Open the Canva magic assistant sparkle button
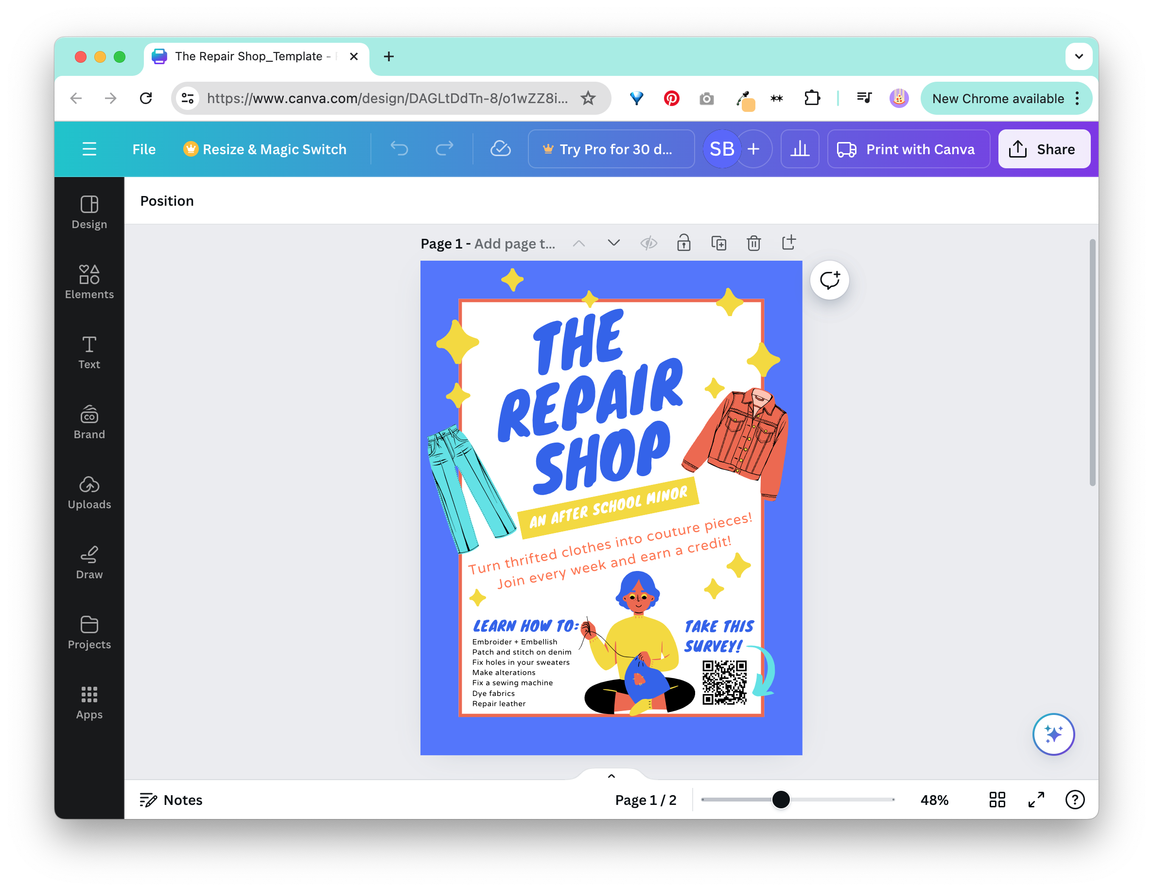Image resolution: width=1153 pixels, height=891 pixels. point(1053,734)
